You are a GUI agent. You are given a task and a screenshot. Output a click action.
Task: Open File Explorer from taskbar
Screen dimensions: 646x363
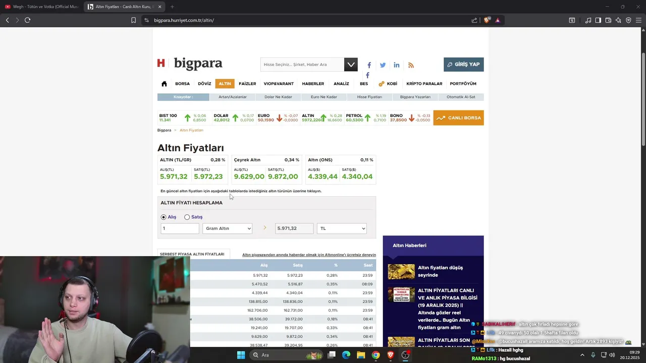[361, 355]
